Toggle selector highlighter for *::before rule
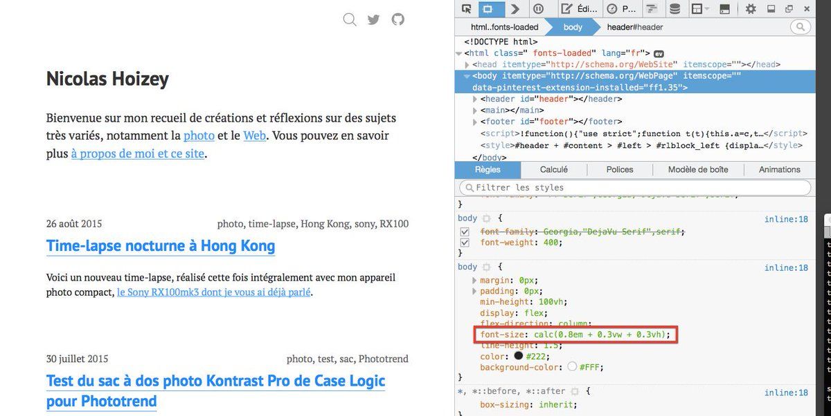 [575, 392]
